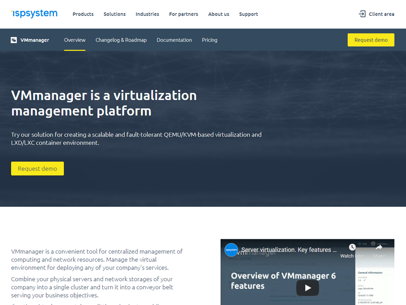Viewport: 406px width, 305px height.
Task: Click the ispsystem logo
Action: click(x=34, y=14)
